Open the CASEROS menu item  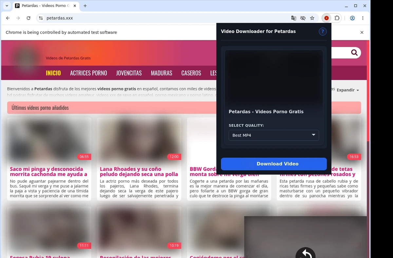[x=191, y=73]
